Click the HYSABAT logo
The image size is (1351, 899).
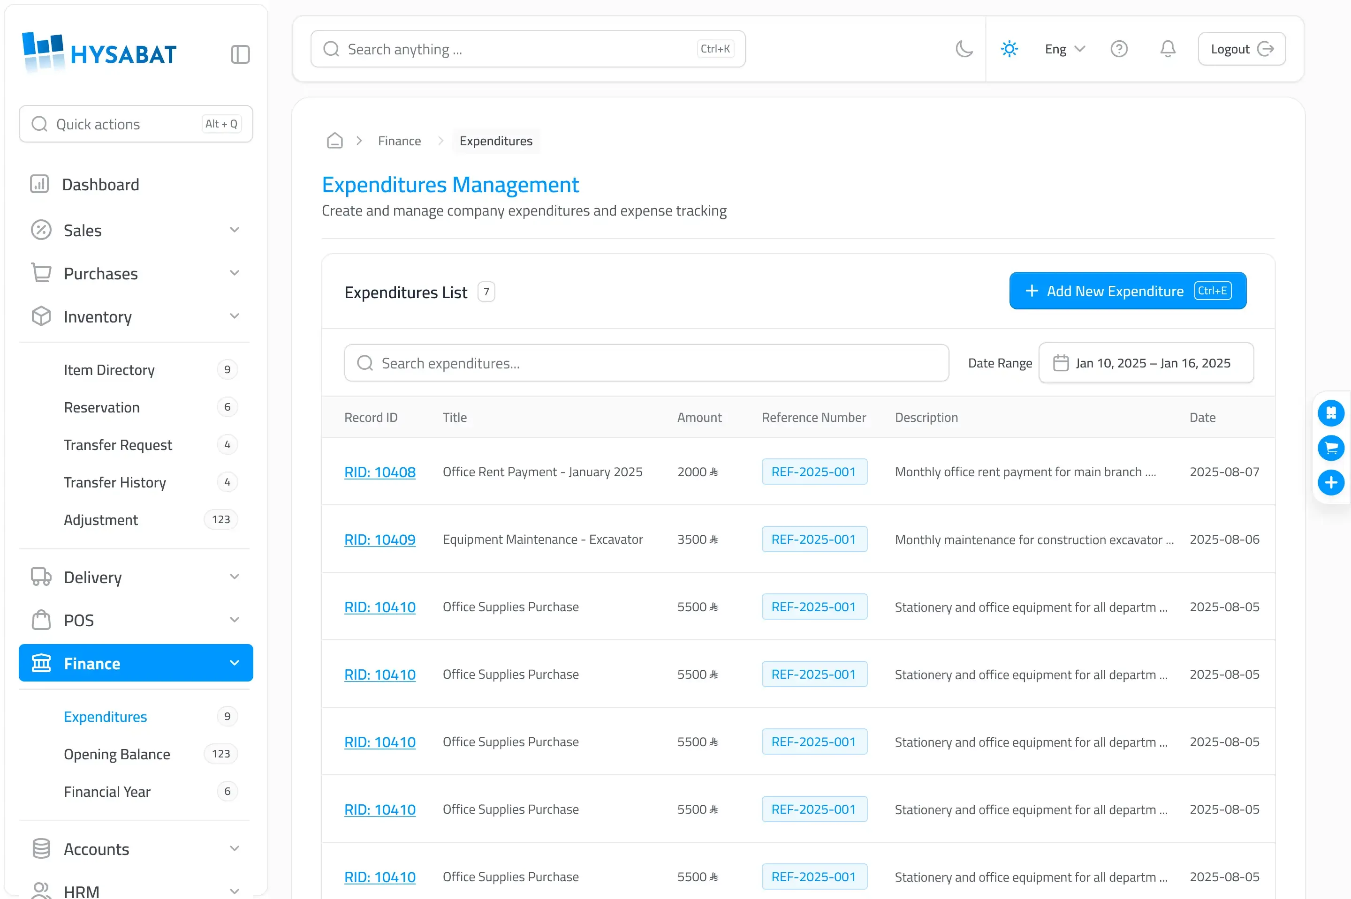point(99,53)
